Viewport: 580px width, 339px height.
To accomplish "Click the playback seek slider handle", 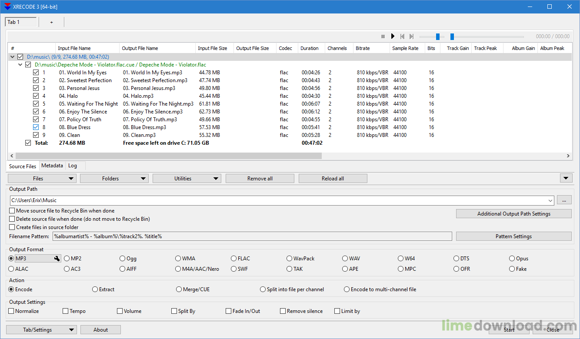I will (452, 37).
